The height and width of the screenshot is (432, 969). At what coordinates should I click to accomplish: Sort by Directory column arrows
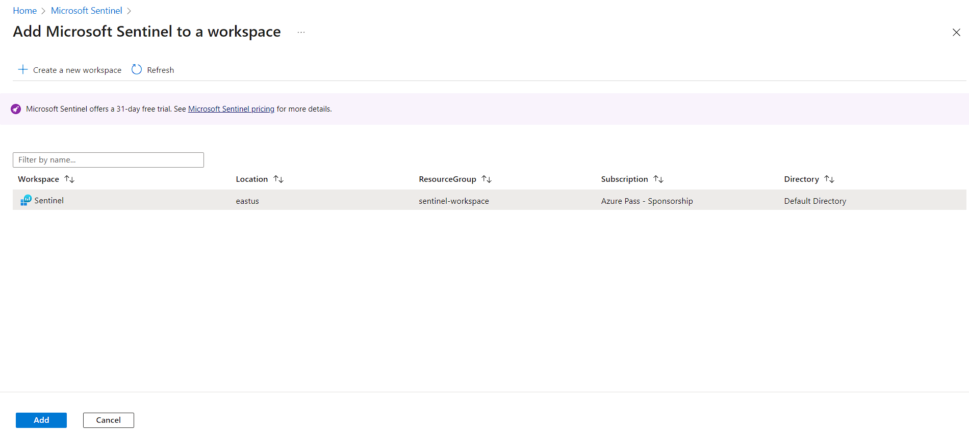coord(829,179)
